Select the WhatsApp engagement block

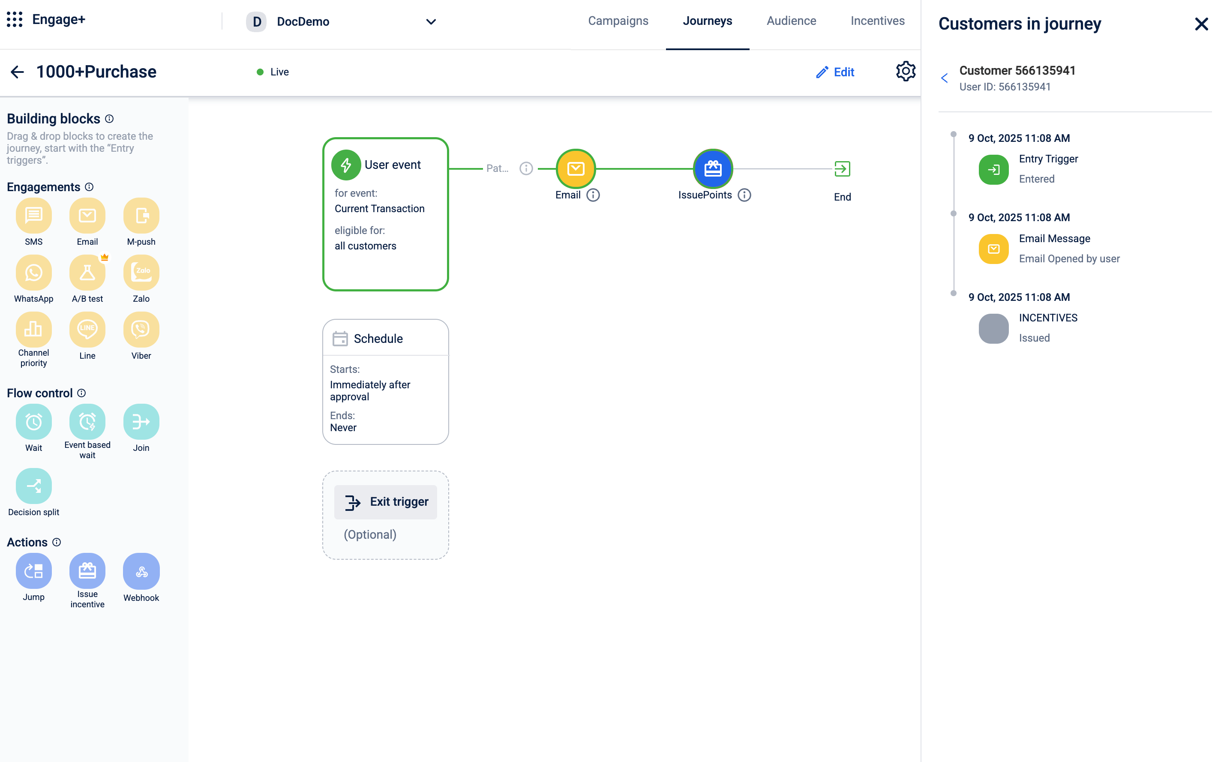33,273
